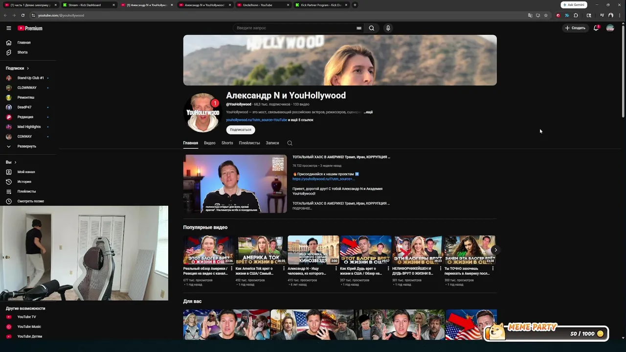Switch to the channel Shorts tab
Image resolution: width=626 pixels, height=352 pixels.
coord(227,143)
